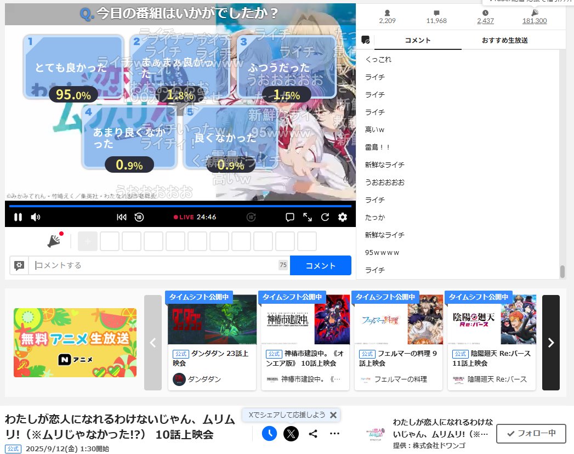Click the red LIVE indicator
The height and width of the screenshot is (454, 574).
(184, 217)
